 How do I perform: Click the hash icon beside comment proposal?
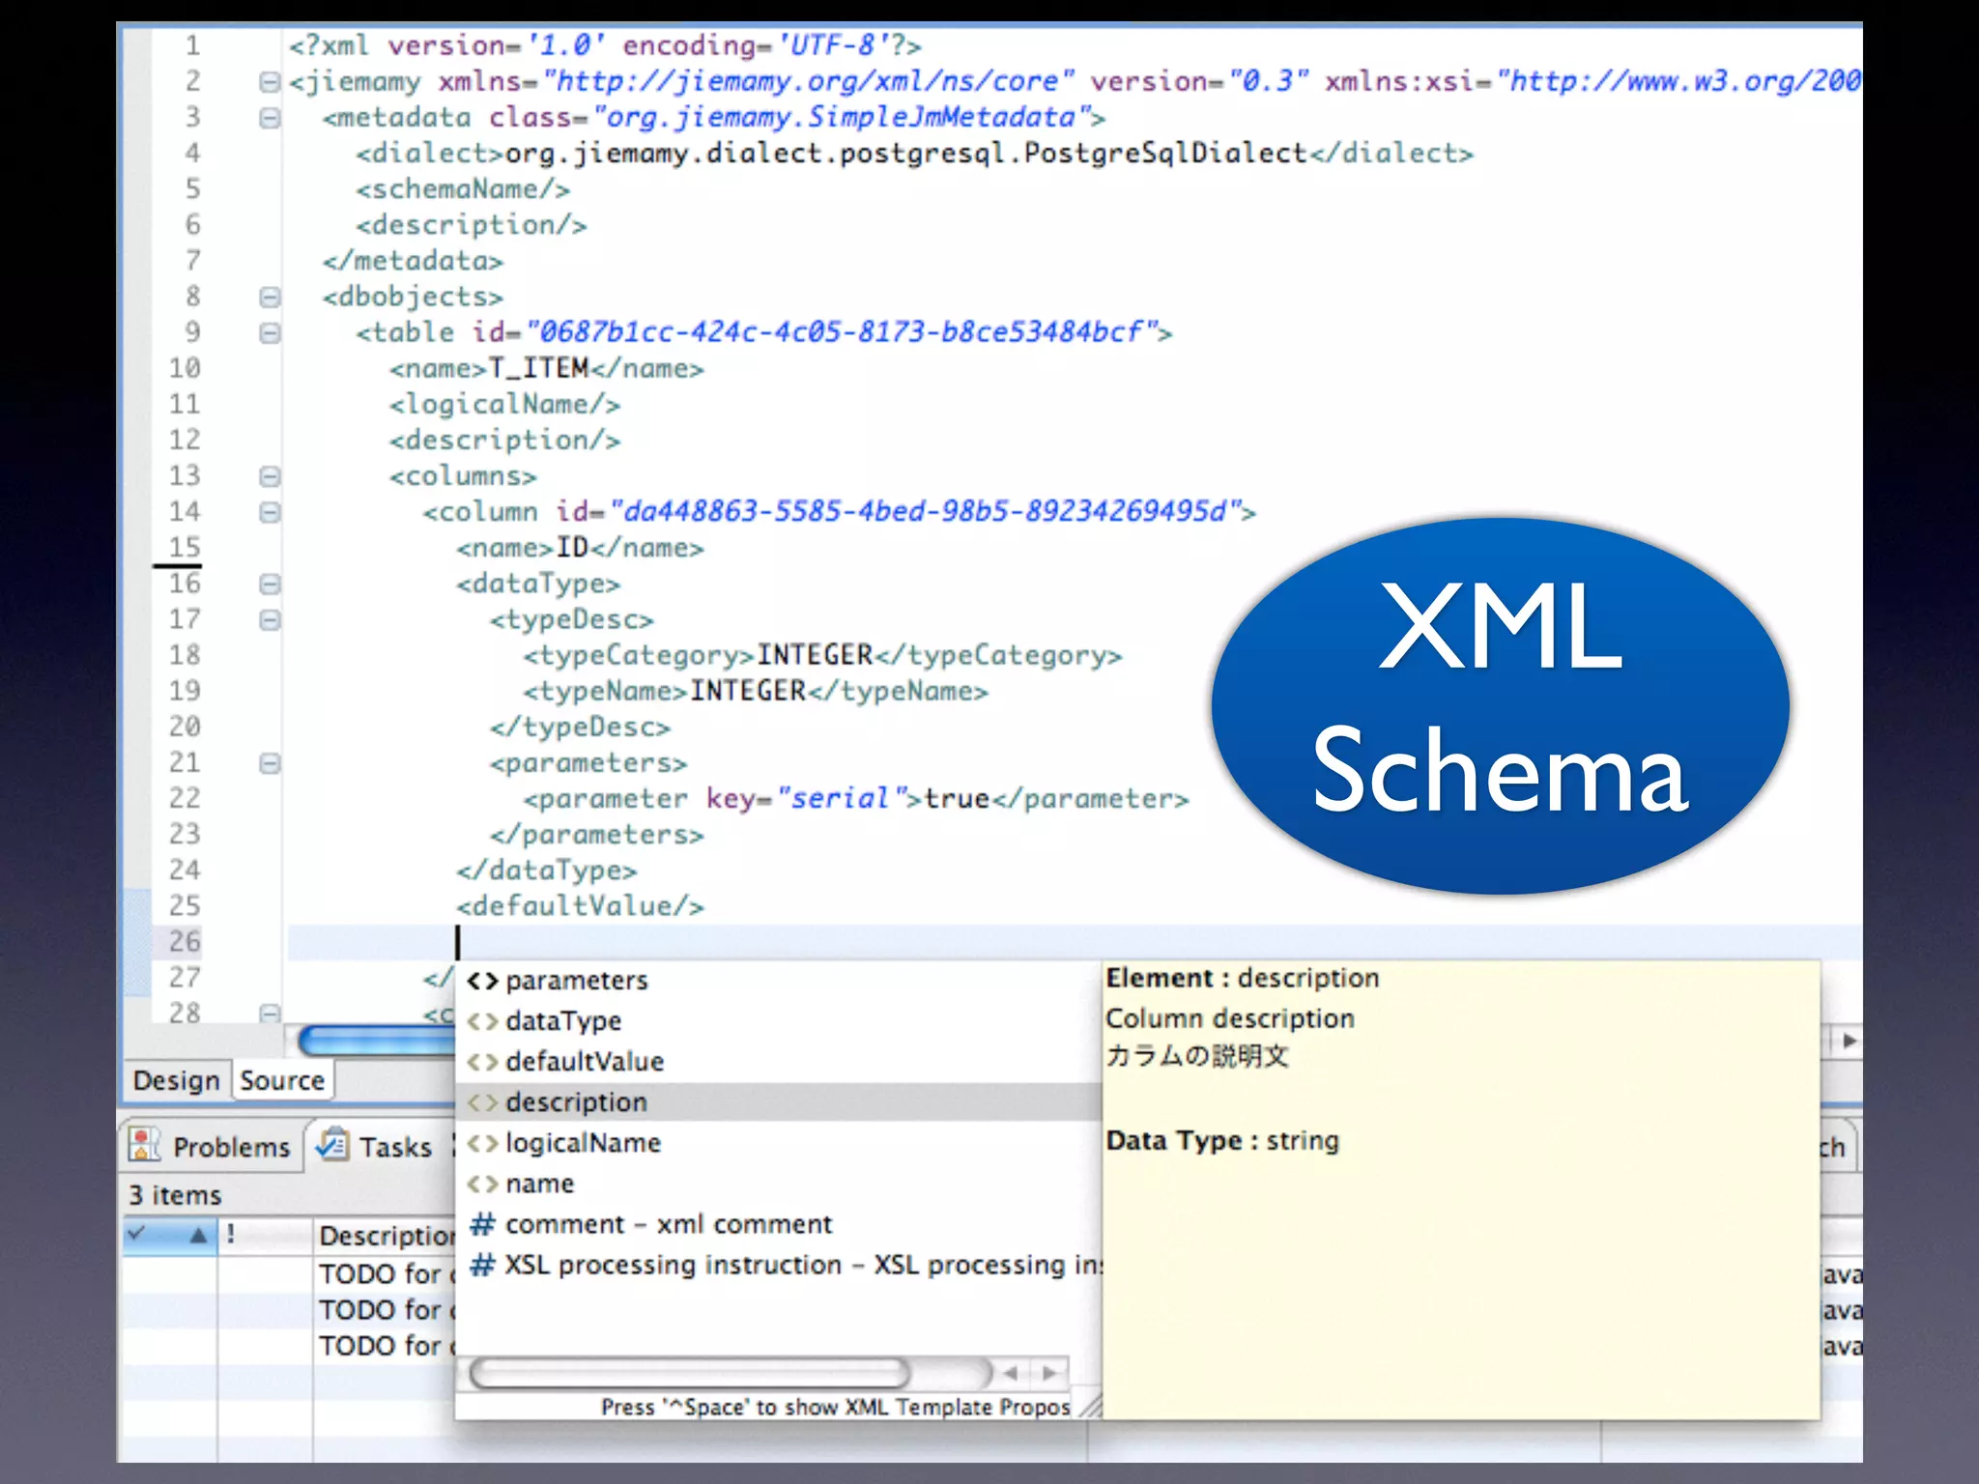(x=482, y=1224)
